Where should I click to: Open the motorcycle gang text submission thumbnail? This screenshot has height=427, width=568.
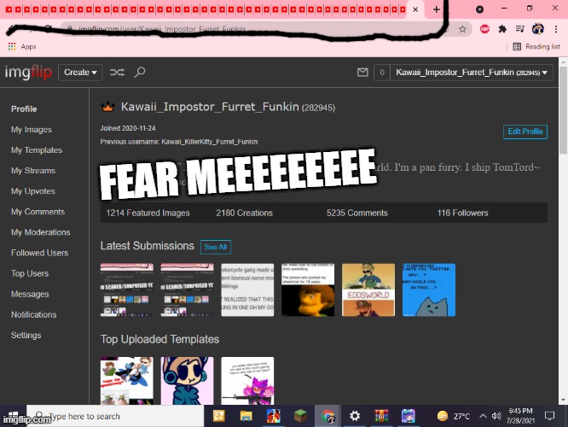(248, 290)
